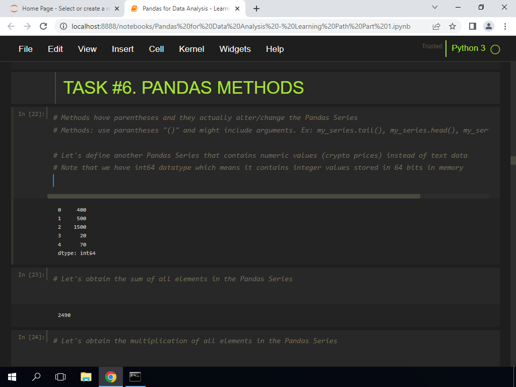The image size is (516, 387).
Task: Click the browser forward arrow
Action: [x=27, y=26]
